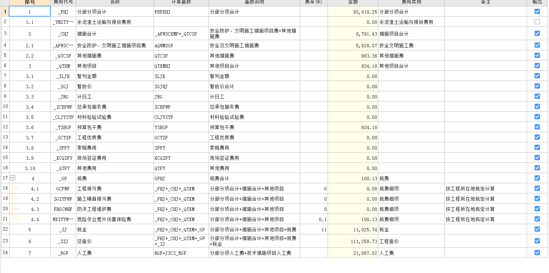549x273 pixels.
Task: Select the amount cell 21,087.02
Action: 353,253
